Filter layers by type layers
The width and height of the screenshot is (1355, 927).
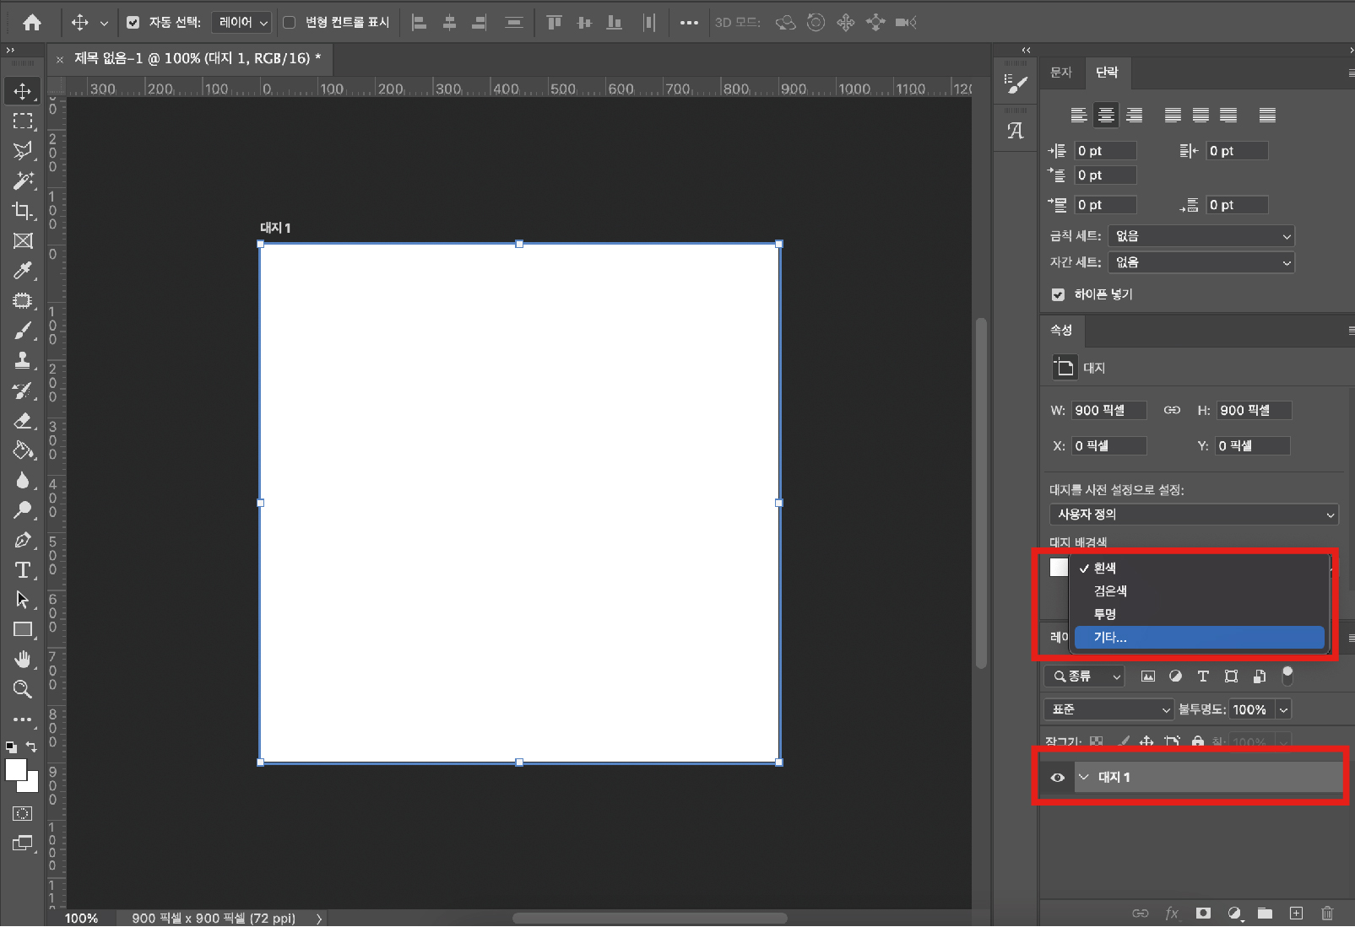1203,676
